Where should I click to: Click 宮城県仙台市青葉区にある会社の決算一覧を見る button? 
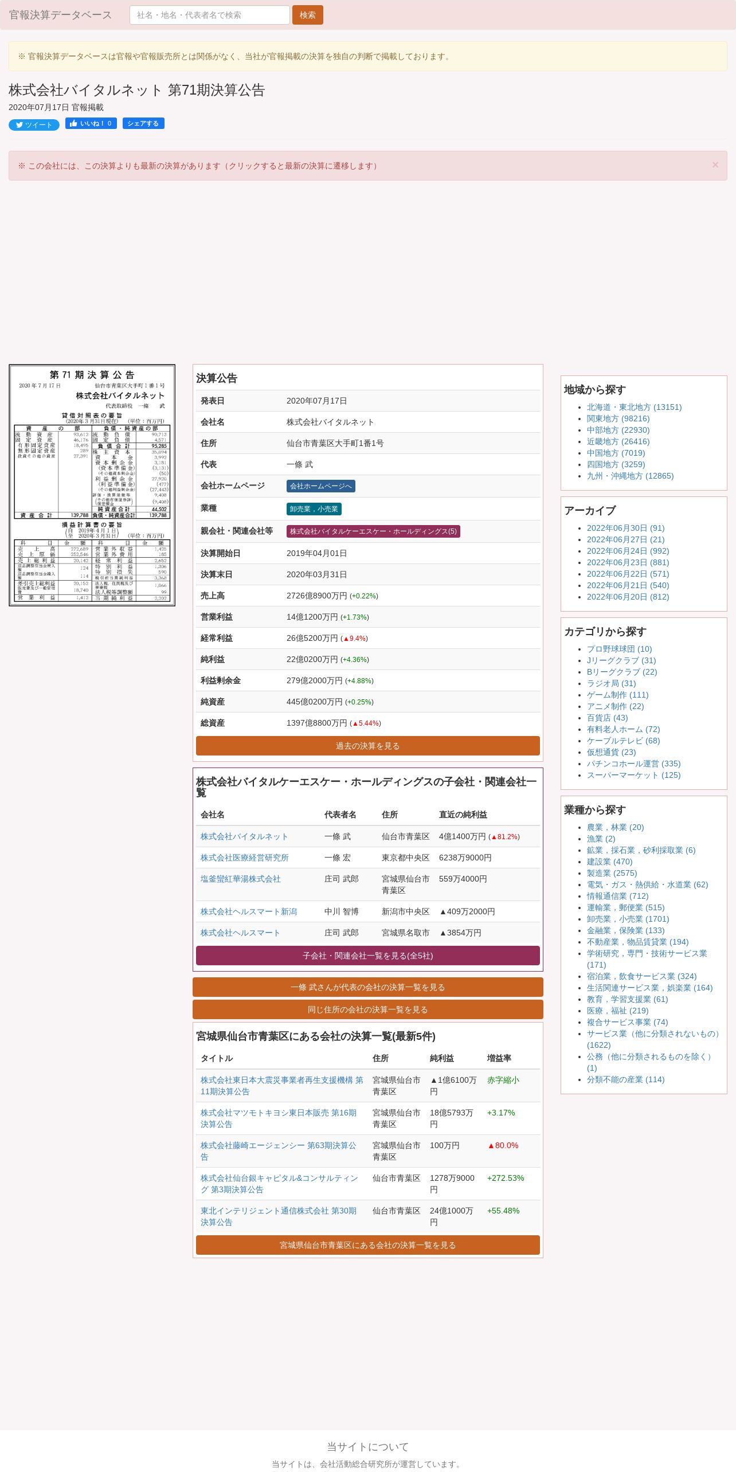368,1245
